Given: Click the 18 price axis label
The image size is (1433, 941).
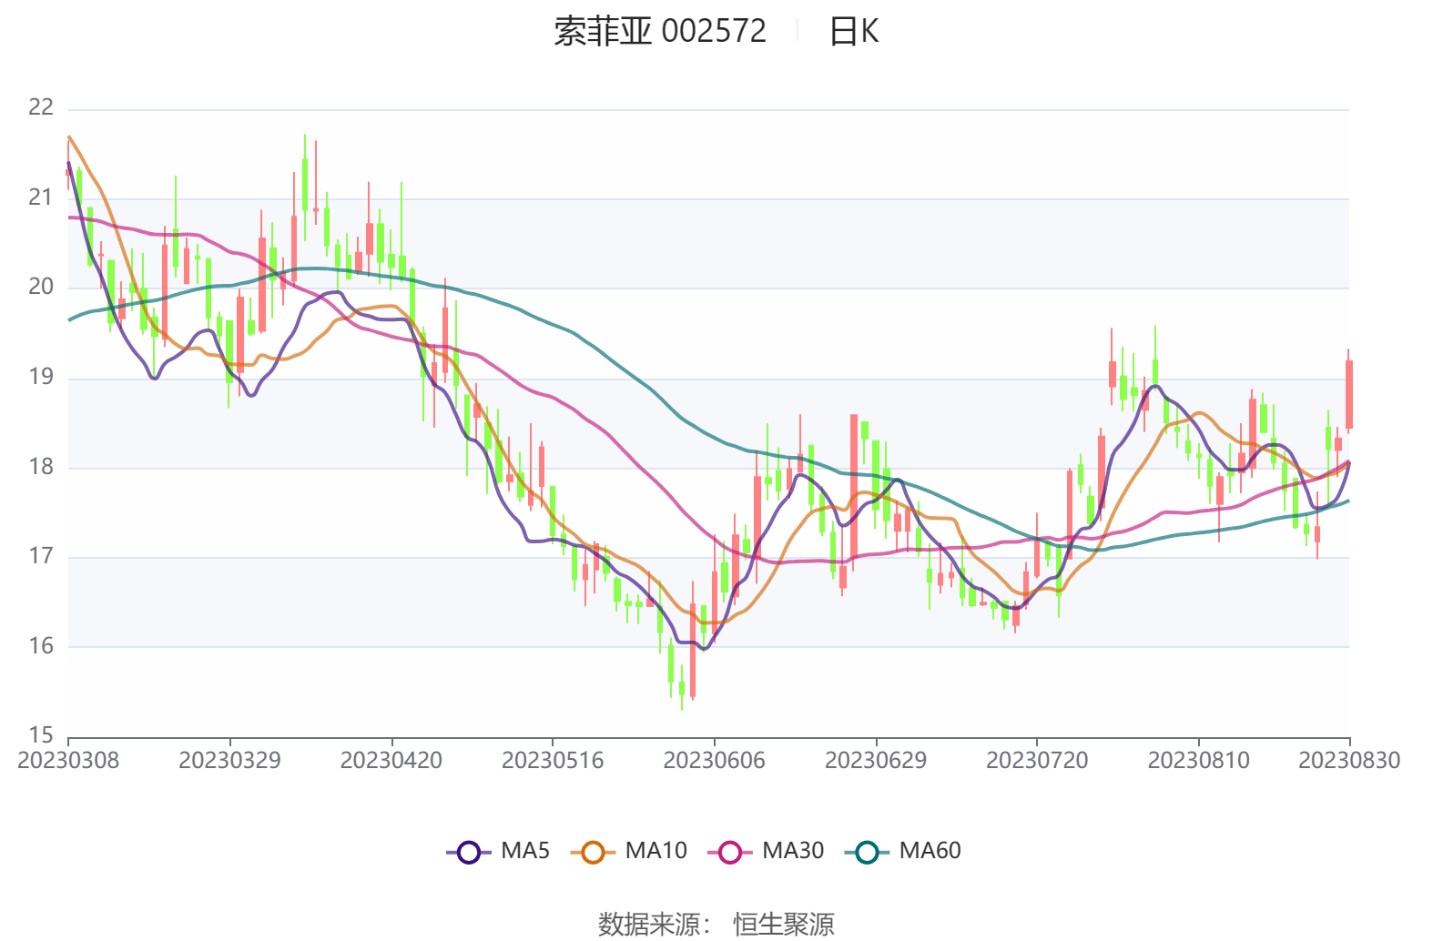Looking at the screenshot, I should (x=41, y=467).
